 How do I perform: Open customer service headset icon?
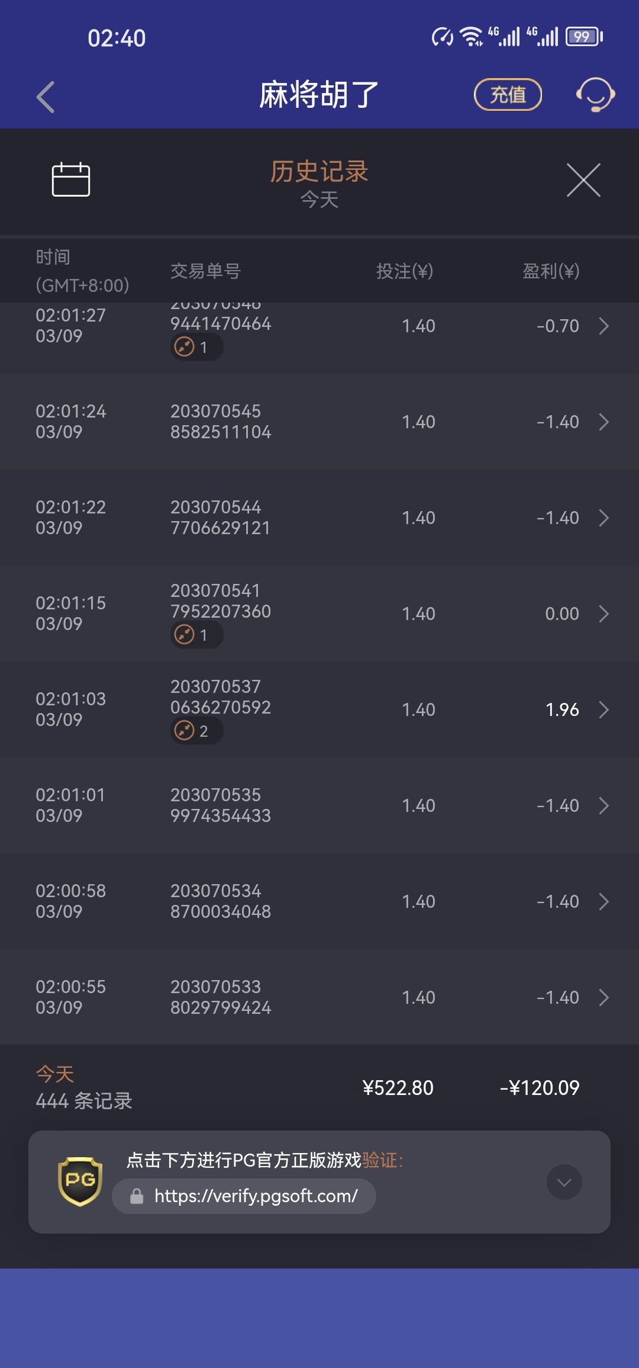click(595, 95)
